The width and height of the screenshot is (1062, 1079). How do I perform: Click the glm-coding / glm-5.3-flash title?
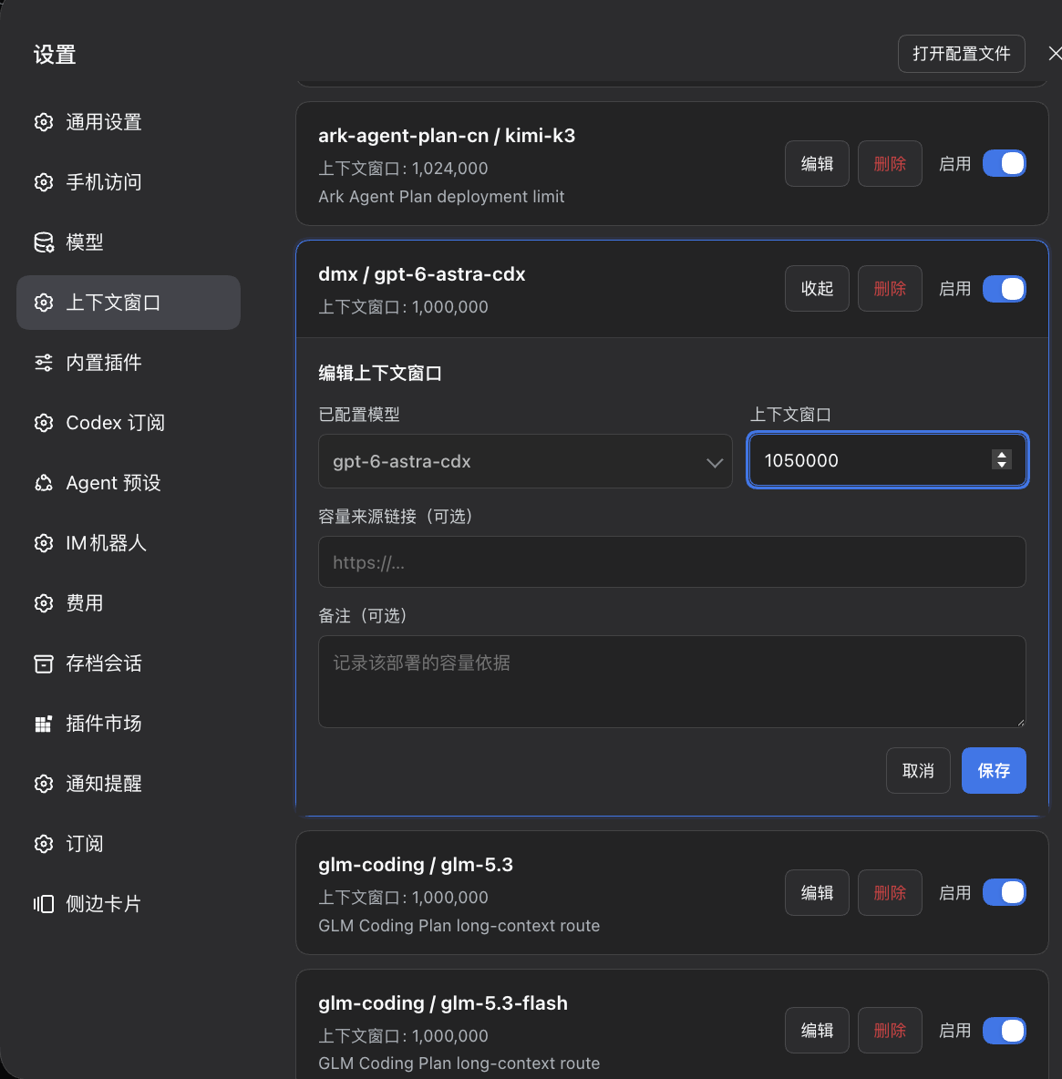[x=442, y=1002]
